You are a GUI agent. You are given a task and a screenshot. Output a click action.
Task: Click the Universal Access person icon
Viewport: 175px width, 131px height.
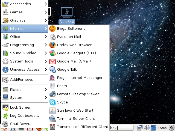point(5,70)
